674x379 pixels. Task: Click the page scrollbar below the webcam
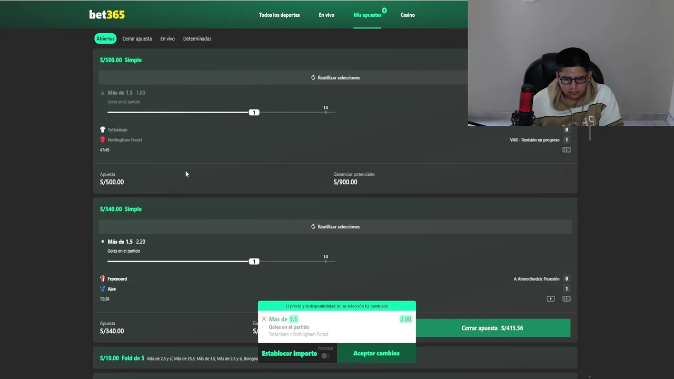pos(590,133)
